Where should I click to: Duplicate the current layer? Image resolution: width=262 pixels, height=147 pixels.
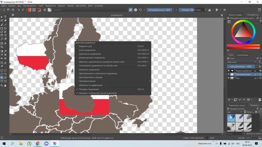pos(235,100)
